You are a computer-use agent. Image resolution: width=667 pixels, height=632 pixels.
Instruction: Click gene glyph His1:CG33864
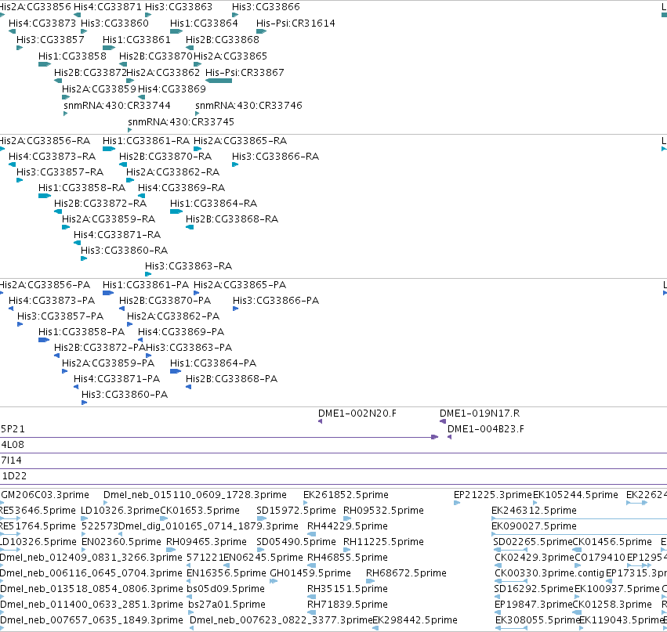click(x=176, y=31)
